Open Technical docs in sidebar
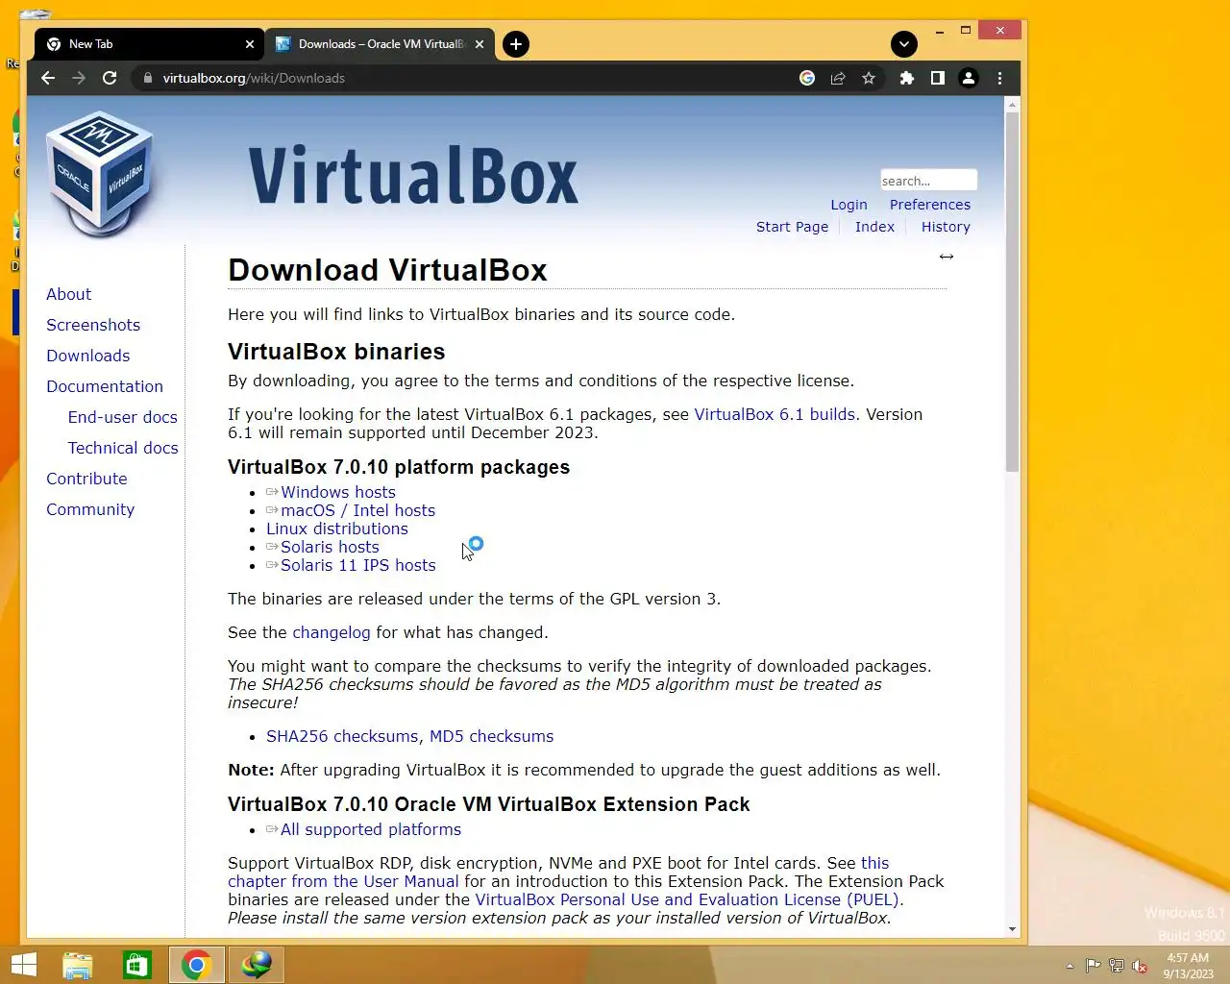 tap(123, 448)
